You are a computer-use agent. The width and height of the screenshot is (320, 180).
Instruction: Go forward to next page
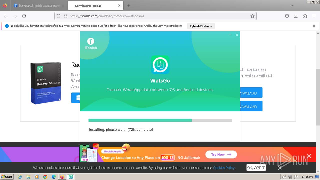coord(15,16)
